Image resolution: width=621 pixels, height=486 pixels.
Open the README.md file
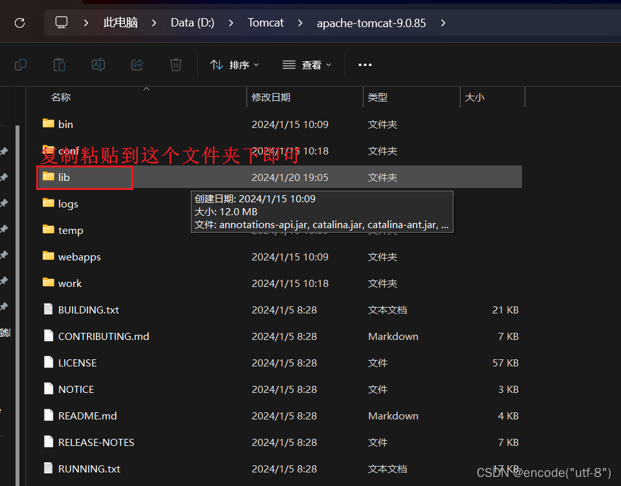(86, 416)
